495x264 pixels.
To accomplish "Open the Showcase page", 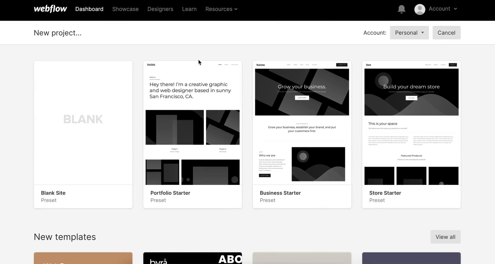I will (125, 9).
